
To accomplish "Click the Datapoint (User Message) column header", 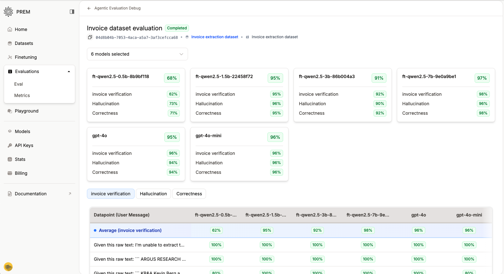I will tap(122, 215).
